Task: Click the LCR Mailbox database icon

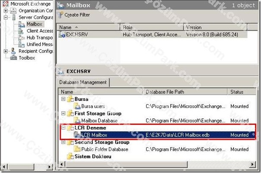Action: click(77, 135)
